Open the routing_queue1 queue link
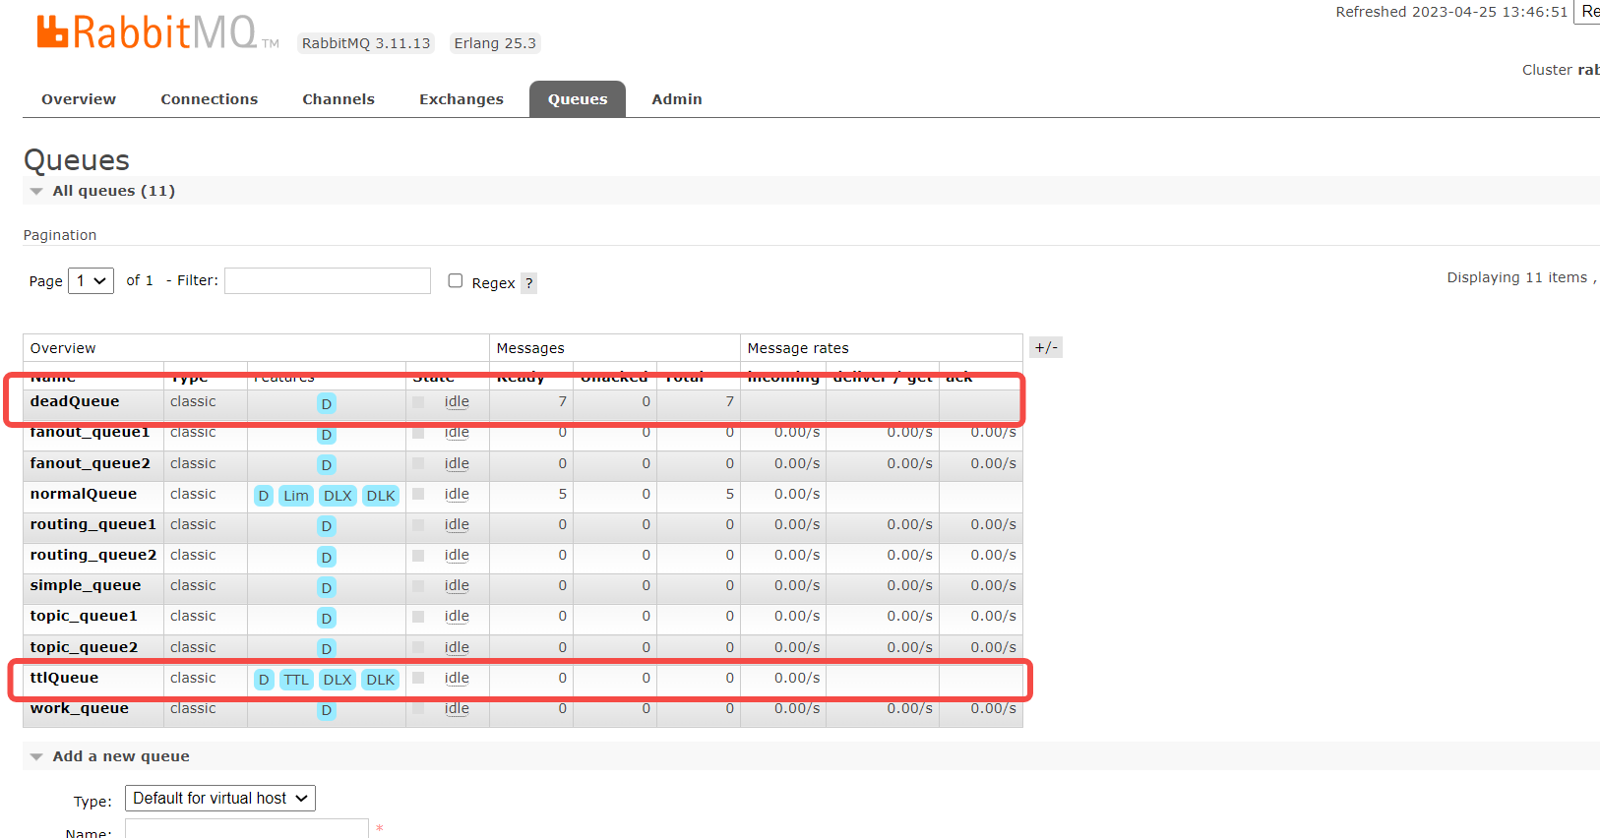Image resolution: width=1600 pixels, height=838 pixels. [93, 524]
